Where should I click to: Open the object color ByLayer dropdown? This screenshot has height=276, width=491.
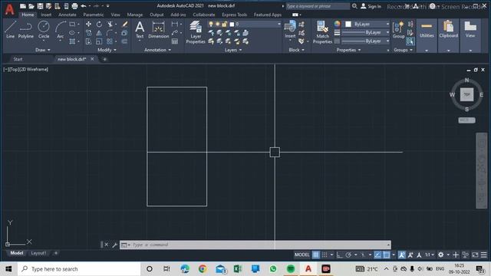[x=367, y=24]
